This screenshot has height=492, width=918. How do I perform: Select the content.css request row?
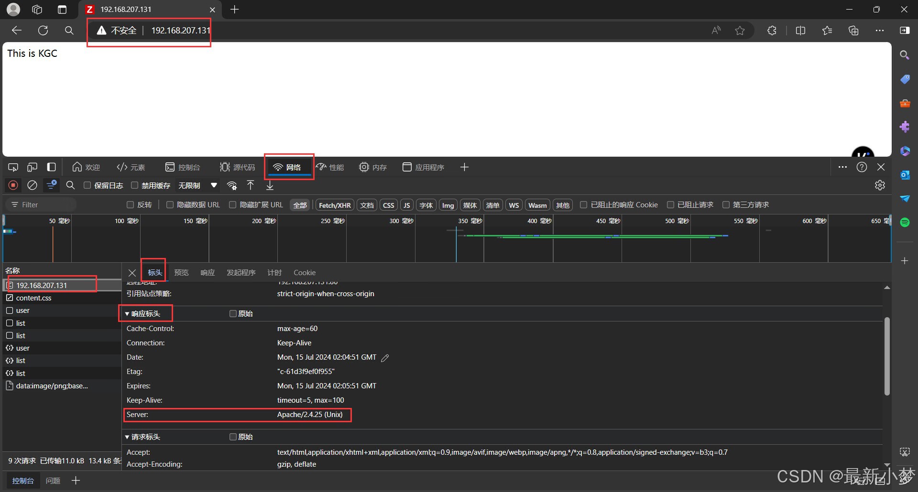62,298
